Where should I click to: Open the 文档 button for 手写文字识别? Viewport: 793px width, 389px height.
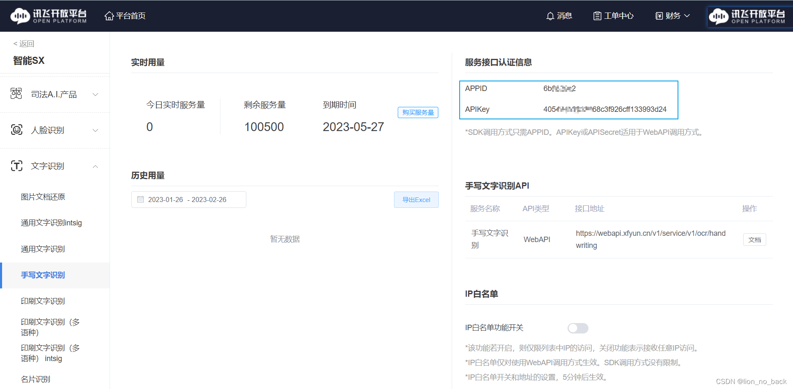(755, 240)
